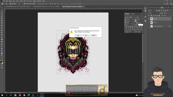Open Google Chrome from the taskbar
The image size is (173, 97).
(24, 95)
